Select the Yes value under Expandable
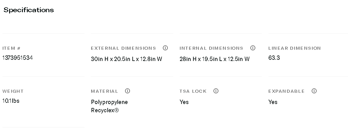This screenshot has width=348, height=129. [x=273, y=102]
